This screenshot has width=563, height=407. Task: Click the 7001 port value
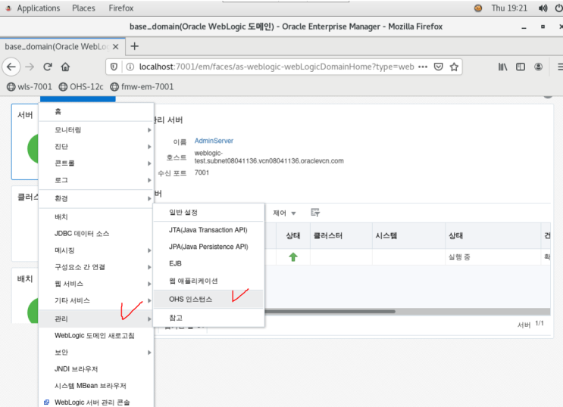click(x=202, y=172)
